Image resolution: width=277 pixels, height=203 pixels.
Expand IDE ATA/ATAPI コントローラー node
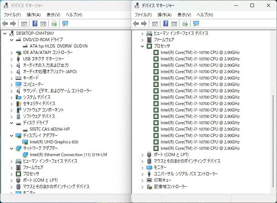11,53
